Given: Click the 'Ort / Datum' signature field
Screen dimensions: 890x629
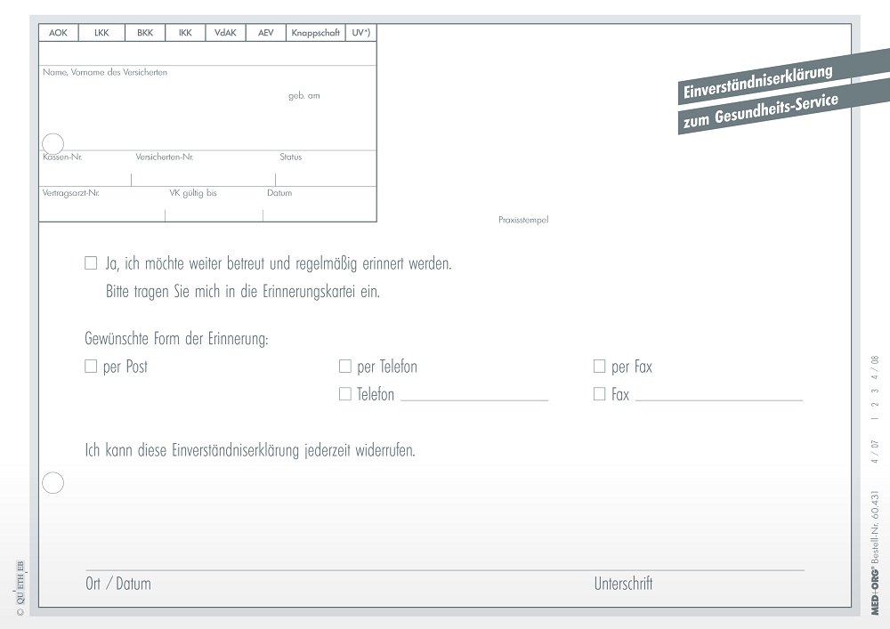Looking at the screenshot, I should pos(118,584).
